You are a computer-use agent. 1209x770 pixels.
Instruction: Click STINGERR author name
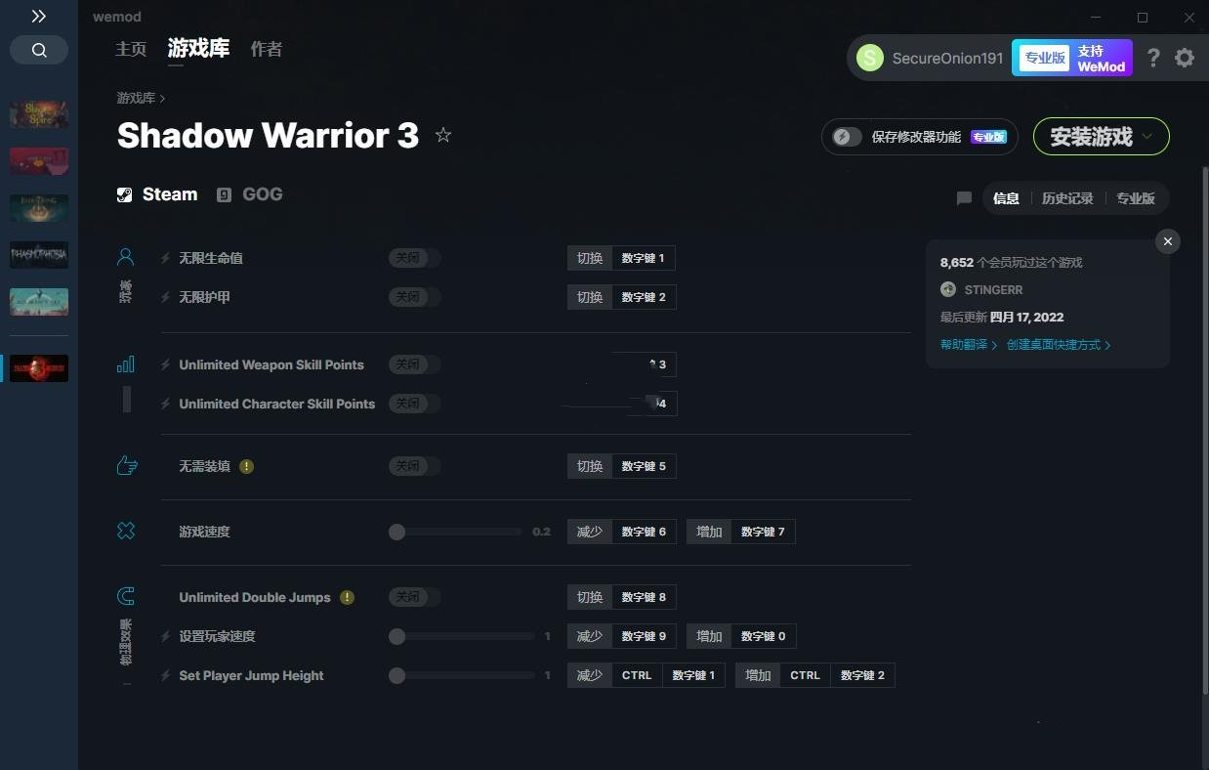click(993, 290)
